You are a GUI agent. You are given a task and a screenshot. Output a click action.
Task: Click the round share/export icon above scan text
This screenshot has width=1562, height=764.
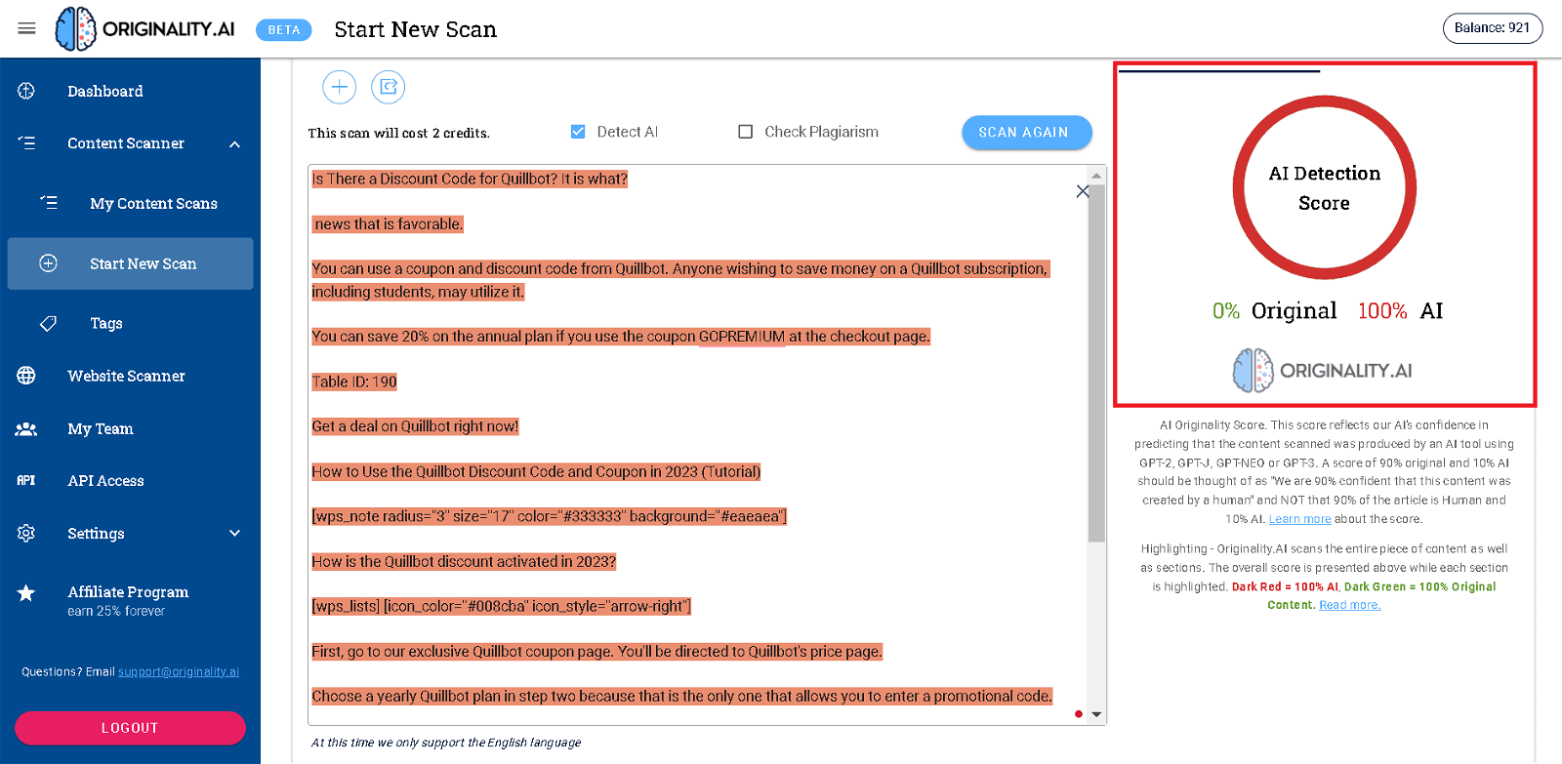(x=389, y=87)
